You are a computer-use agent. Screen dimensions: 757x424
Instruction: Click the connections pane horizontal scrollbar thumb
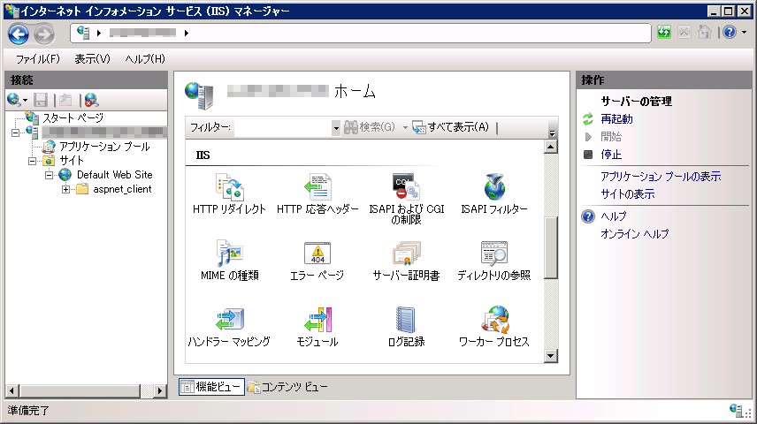point(80,390)
